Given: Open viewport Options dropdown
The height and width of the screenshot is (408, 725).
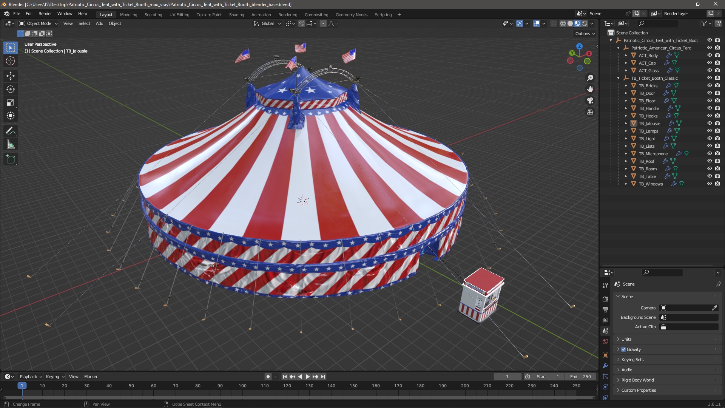Looking at the screenshot, I should click(585, 34).
